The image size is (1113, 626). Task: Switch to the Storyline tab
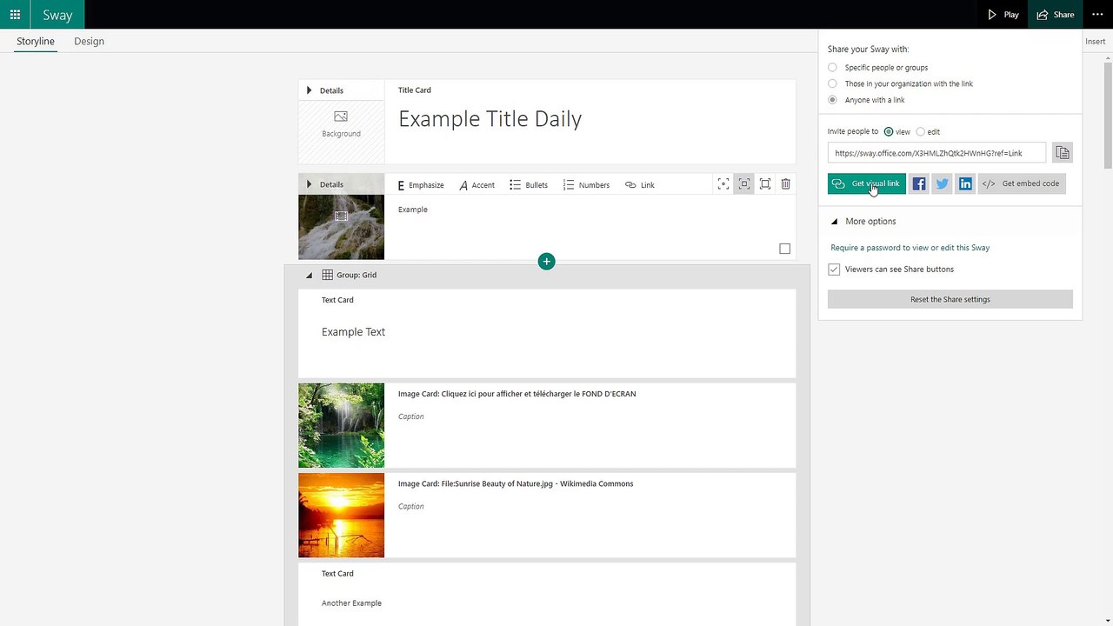click(x=36, y=41)
